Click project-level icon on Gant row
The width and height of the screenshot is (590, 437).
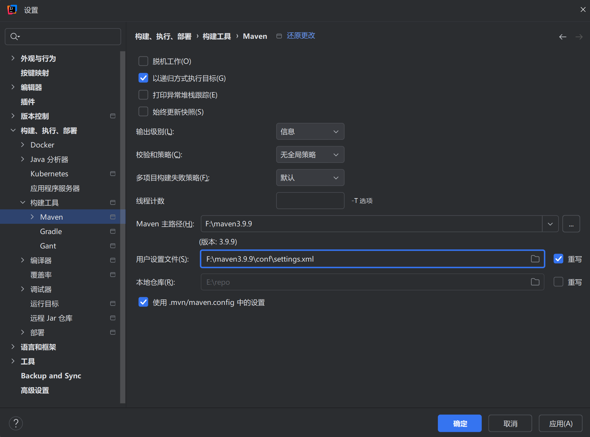pyautogui.click(x=113, y=246)
